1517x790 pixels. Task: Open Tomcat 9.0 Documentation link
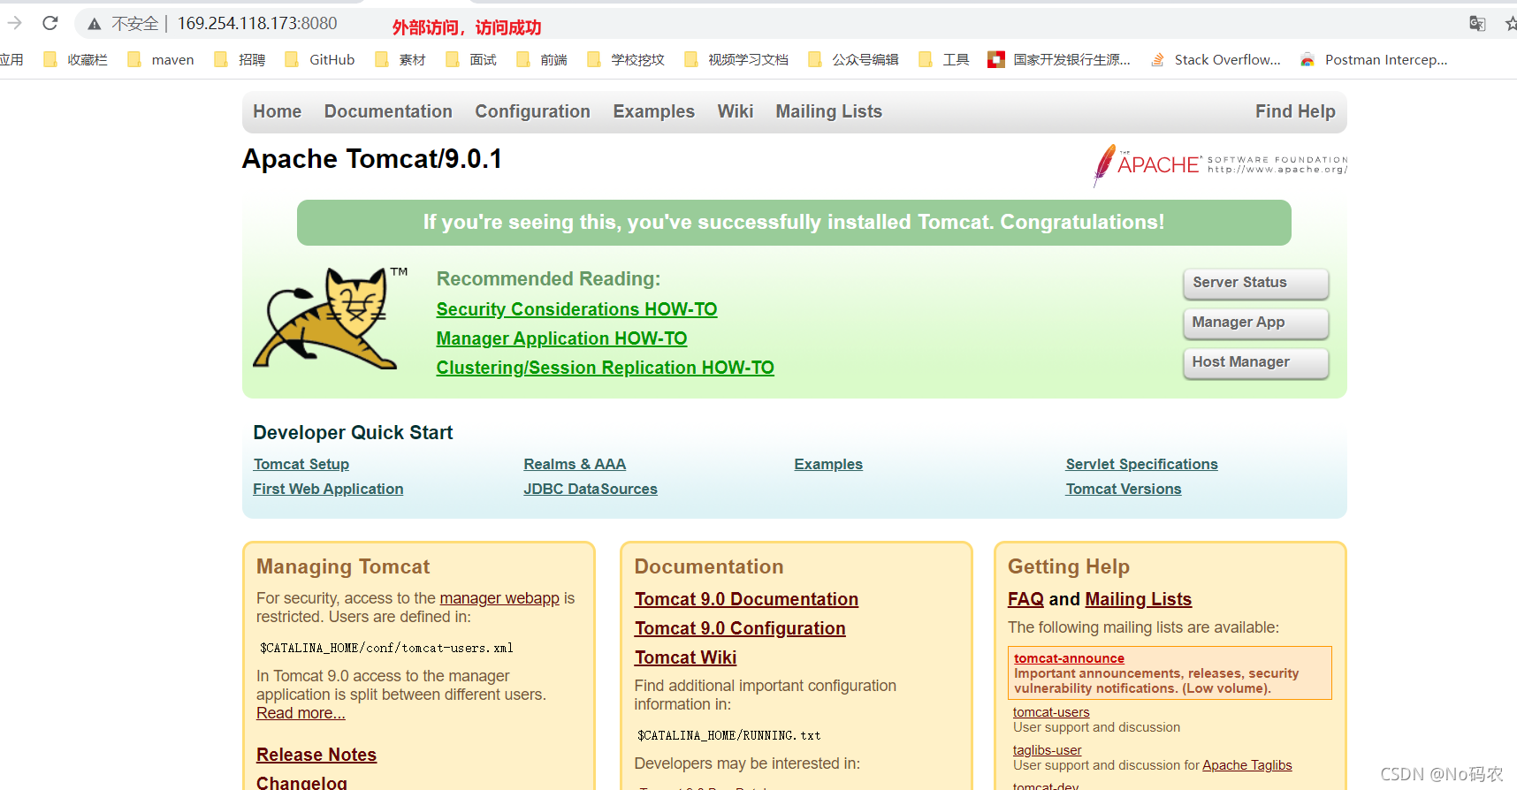pyautogui.click(x=746, y=599)
